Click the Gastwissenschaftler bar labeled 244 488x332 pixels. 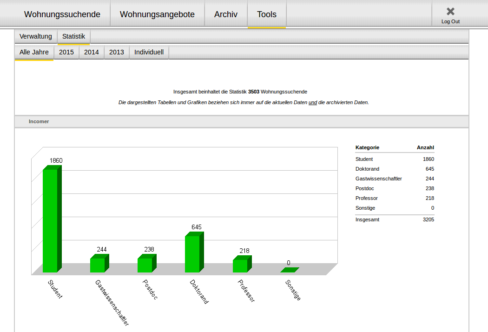(x=98, y=265)
